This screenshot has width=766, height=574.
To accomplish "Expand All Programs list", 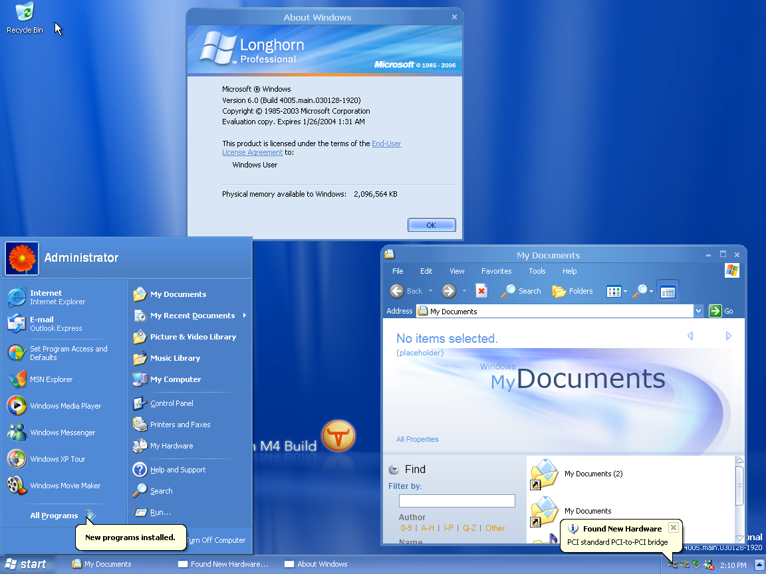I will click(x=62, y=516).
